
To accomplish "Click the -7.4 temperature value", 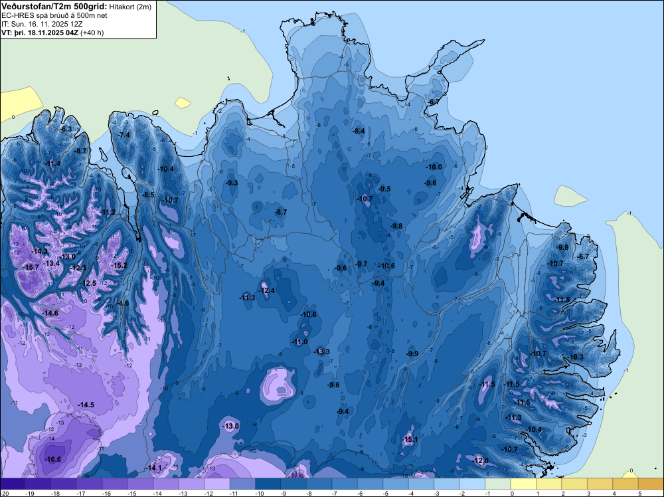I will pos(124,135).
